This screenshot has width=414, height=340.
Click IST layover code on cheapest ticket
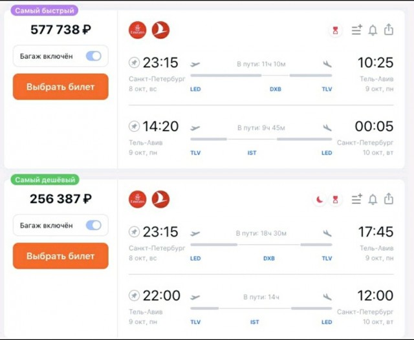pyautogui.click(x=254, y=322)
